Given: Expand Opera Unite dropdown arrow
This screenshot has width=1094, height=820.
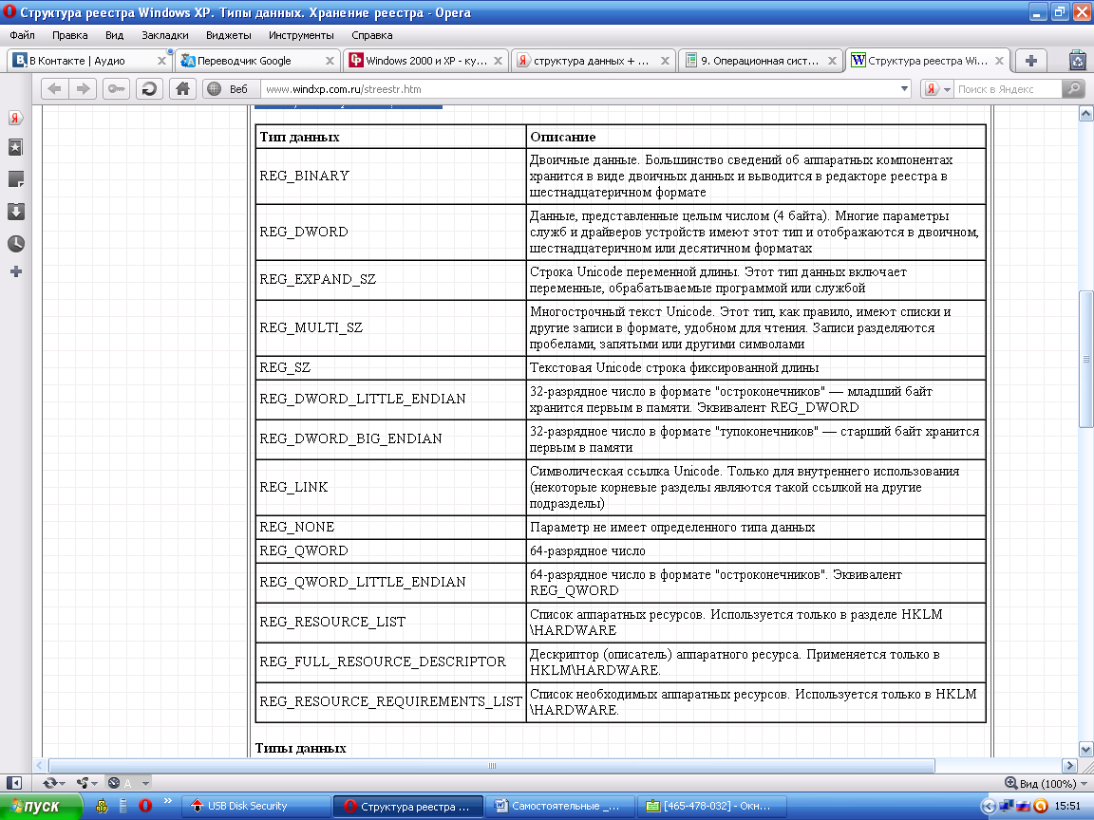Looking at the screenshot, I should (94, 784).
